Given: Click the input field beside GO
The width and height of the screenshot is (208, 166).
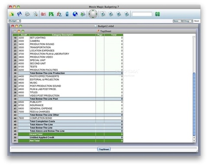Looking at the screenshot, I should [x=142, y=14].
